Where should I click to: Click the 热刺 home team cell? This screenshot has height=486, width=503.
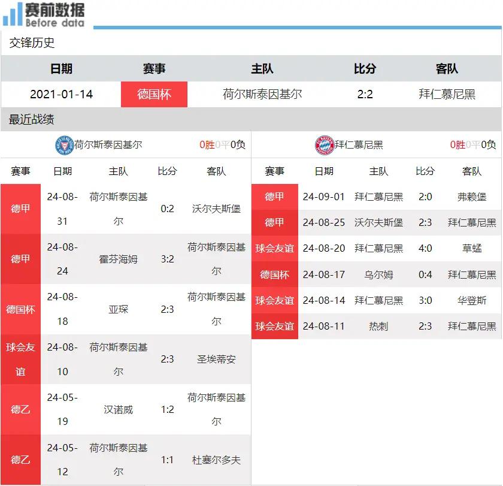pyautogui.click(x=378, y=327)
